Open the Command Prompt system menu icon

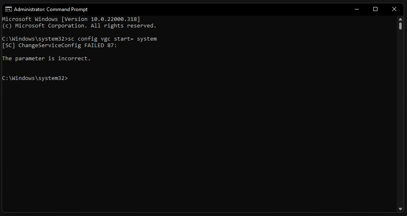click(8, 9)
